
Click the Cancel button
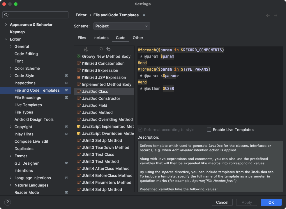[x=222, y=202]
